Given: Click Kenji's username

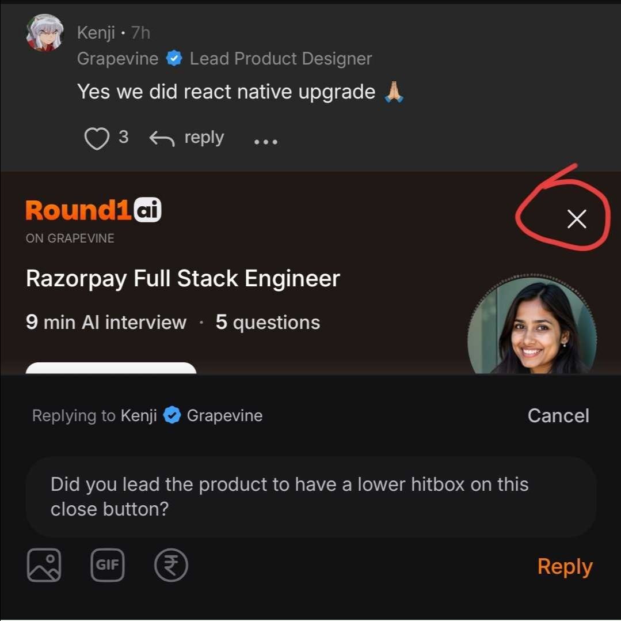Looking at the screenshot, I should click(96, 32).
